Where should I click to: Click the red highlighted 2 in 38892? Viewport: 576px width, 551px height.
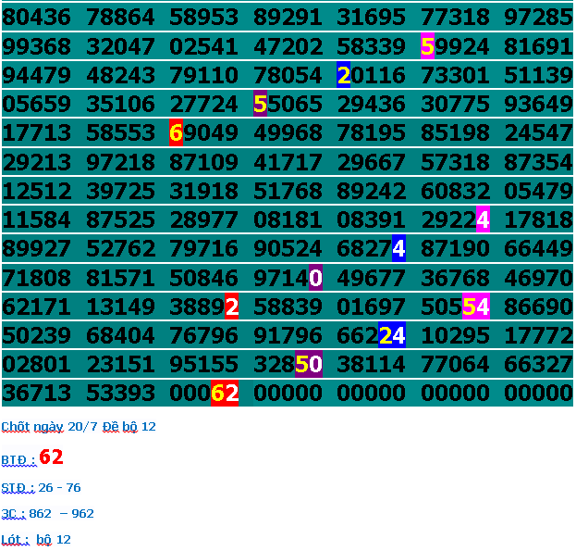(x=231, y=307)
